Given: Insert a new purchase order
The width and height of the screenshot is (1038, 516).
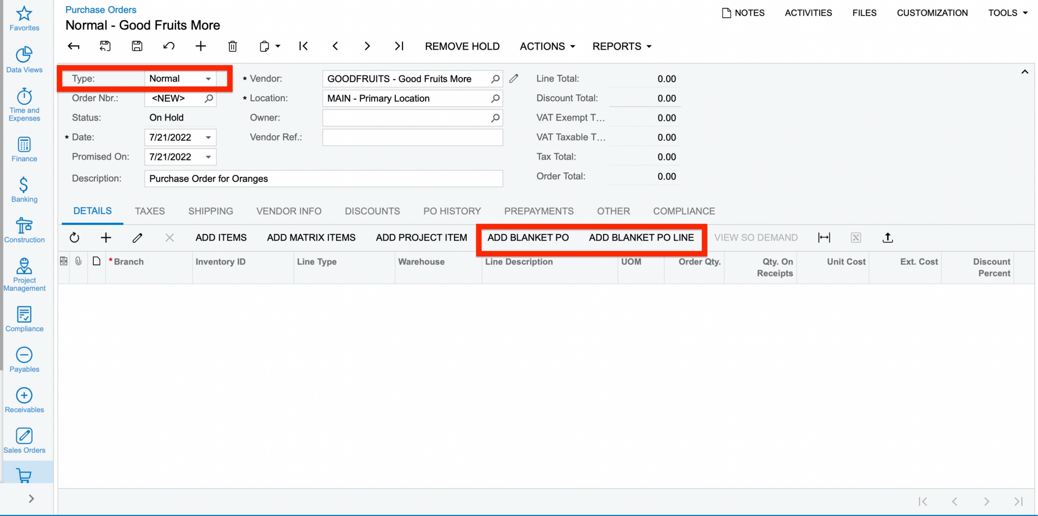Looking at the screenshot, I should [201, 46].
